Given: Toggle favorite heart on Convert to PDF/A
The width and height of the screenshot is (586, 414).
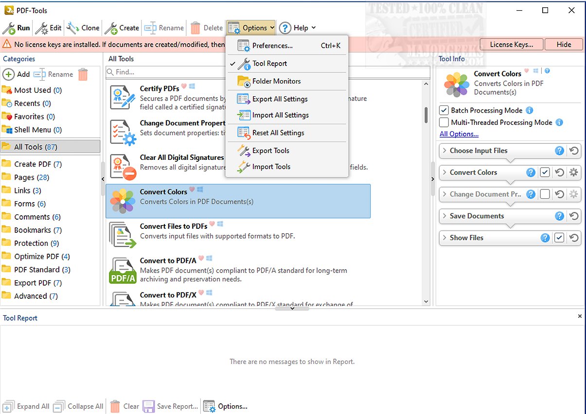Looking at the screenshot, I should 201,259.
